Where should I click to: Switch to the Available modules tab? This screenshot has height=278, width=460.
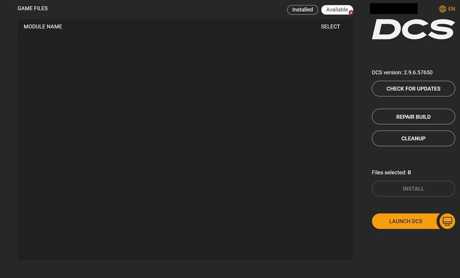pos(337,10)
